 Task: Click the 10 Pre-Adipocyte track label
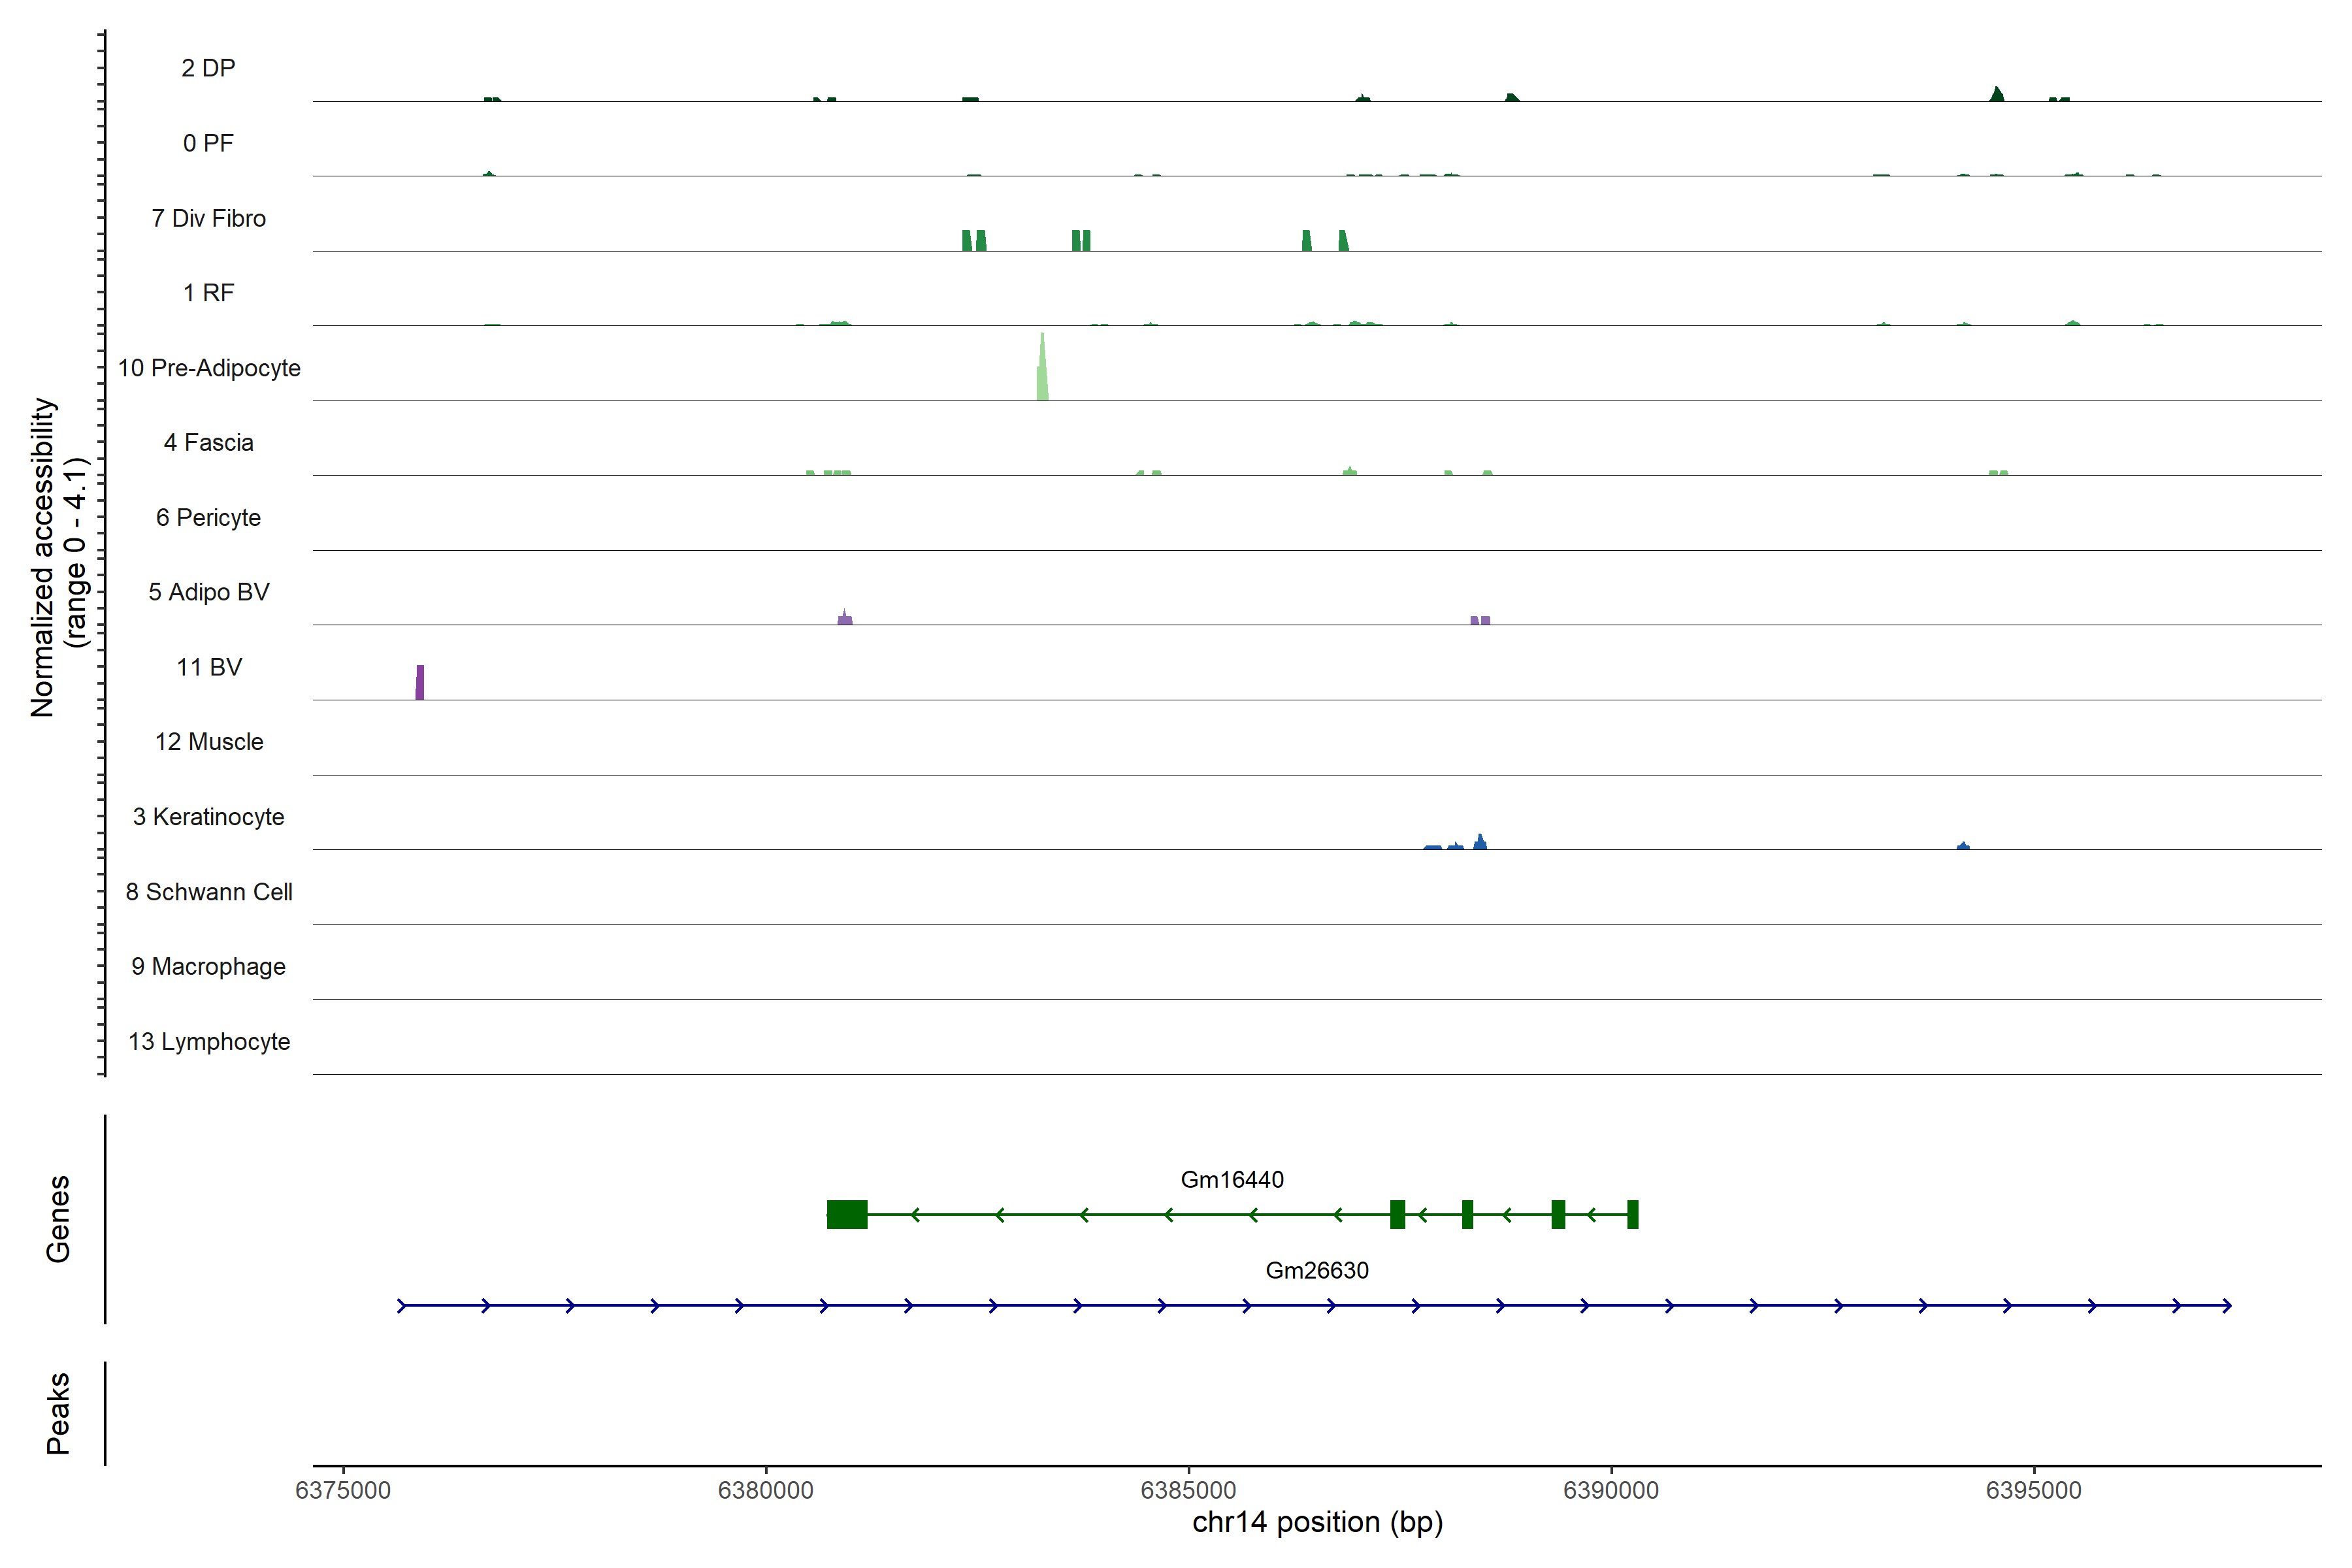pyautogui.click(x=209, y=368)
